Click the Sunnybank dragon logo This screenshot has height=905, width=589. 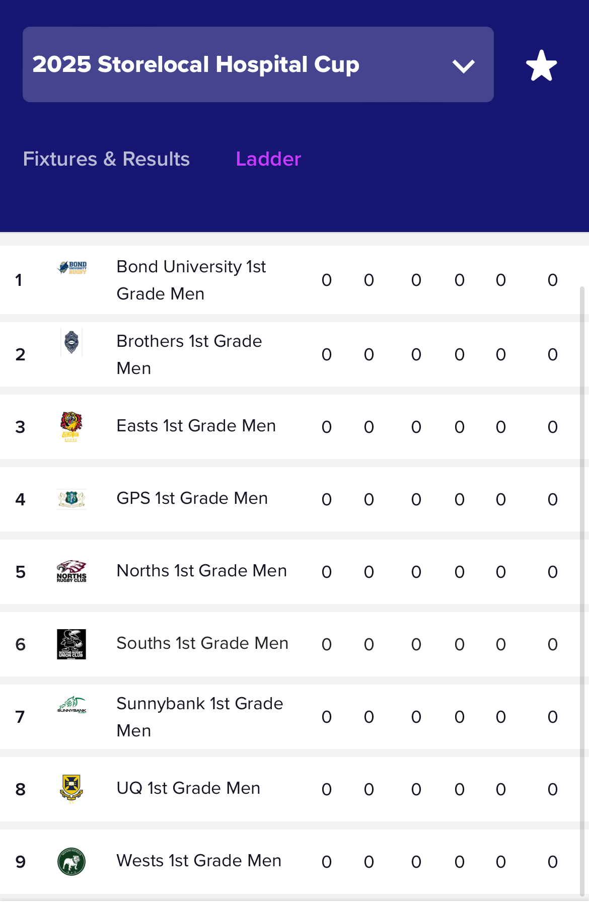71,705
